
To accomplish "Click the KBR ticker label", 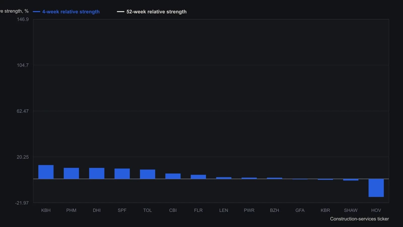I will point(325,210).
